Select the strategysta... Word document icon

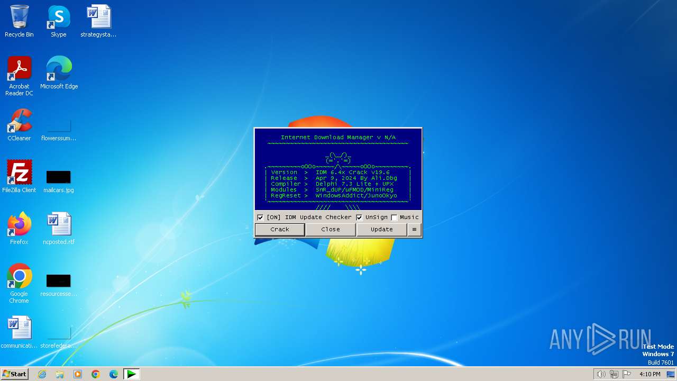pos(98,21)
